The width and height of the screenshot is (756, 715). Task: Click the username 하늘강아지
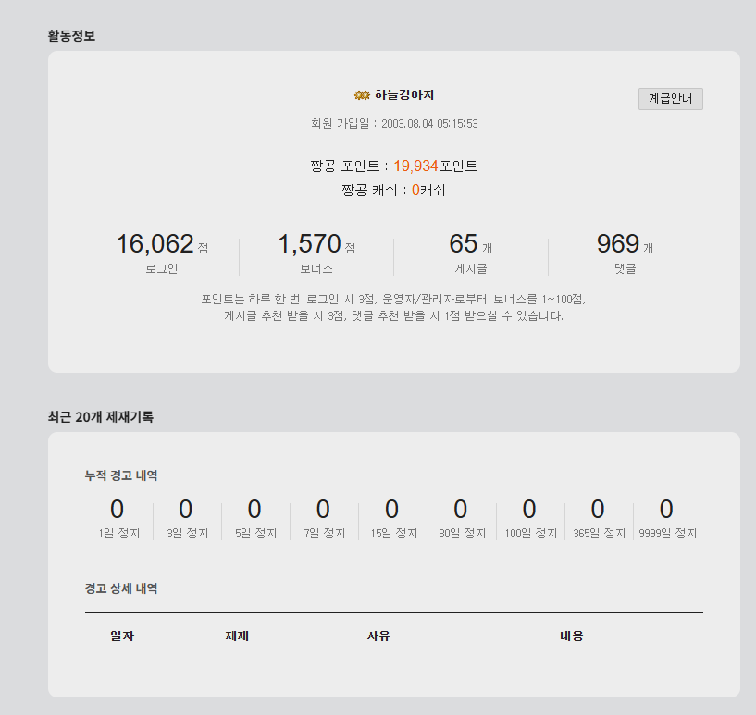[x=404, y=95]
